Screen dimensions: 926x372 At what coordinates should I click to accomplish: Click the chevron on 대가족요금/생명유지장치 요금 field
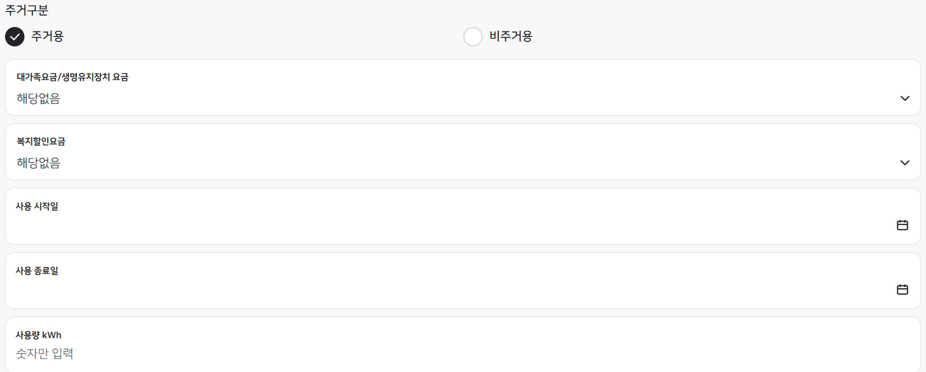click(905, 98)
